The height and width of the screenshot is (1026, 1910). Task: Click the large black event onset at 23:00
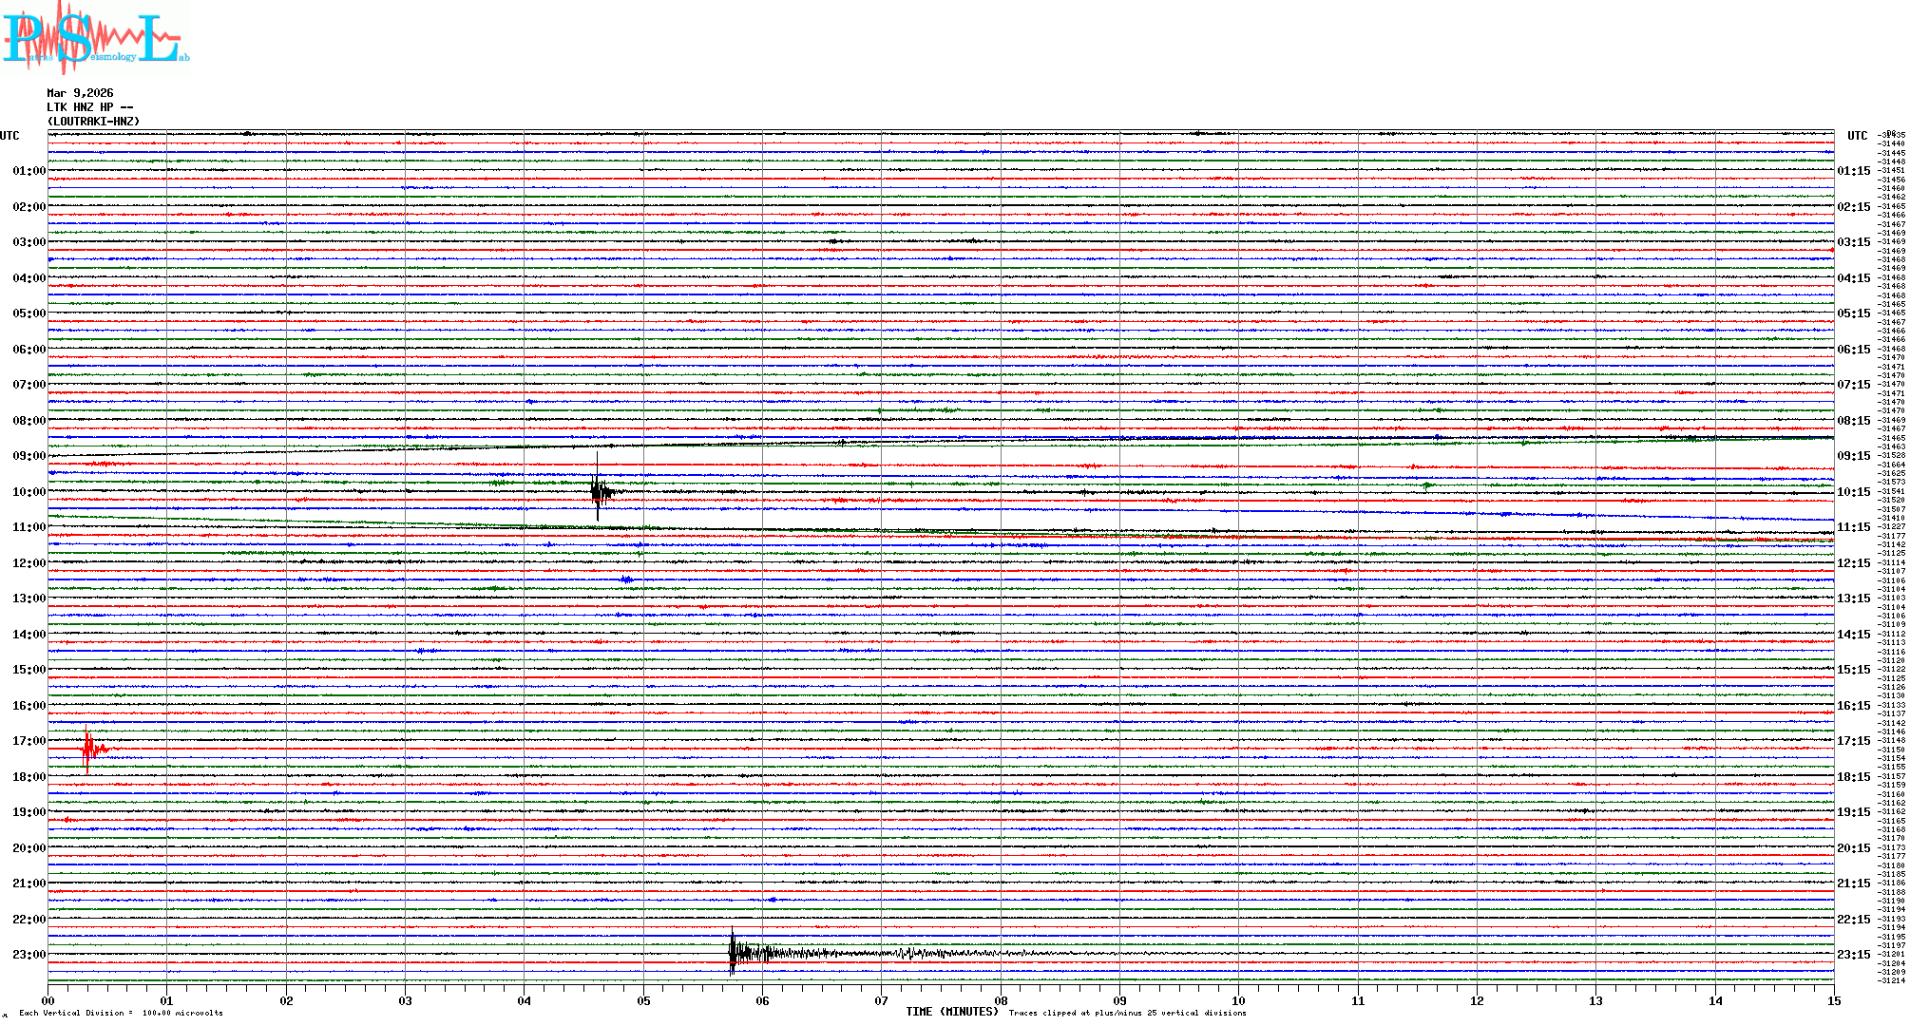pyautogui.click(x=733, y=952)
